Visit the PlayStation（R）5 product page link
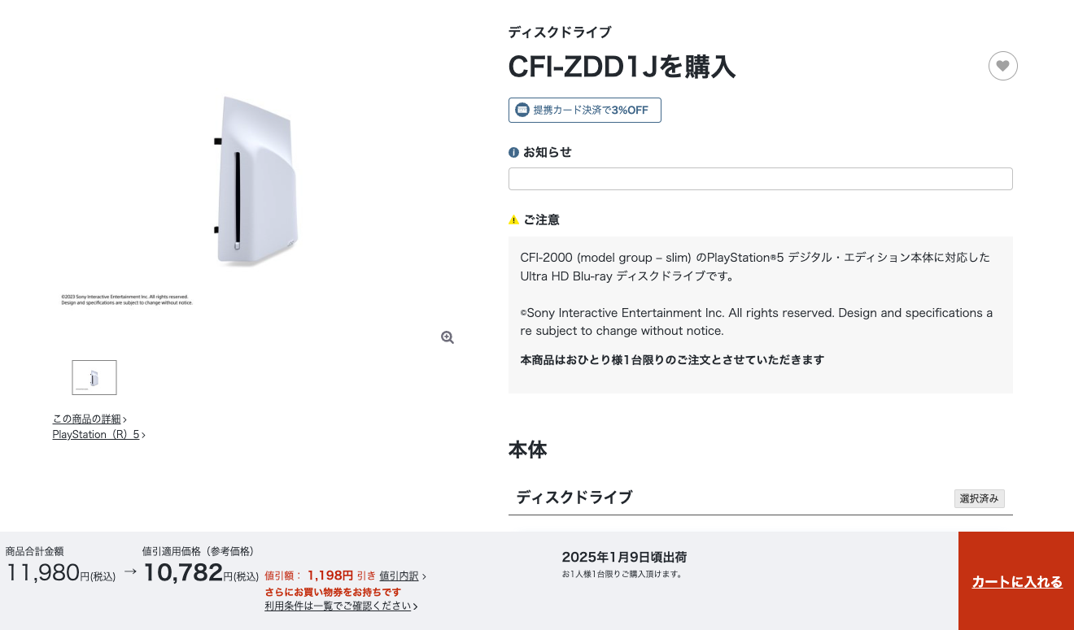 pyautogui.click(x=96, y=434)
